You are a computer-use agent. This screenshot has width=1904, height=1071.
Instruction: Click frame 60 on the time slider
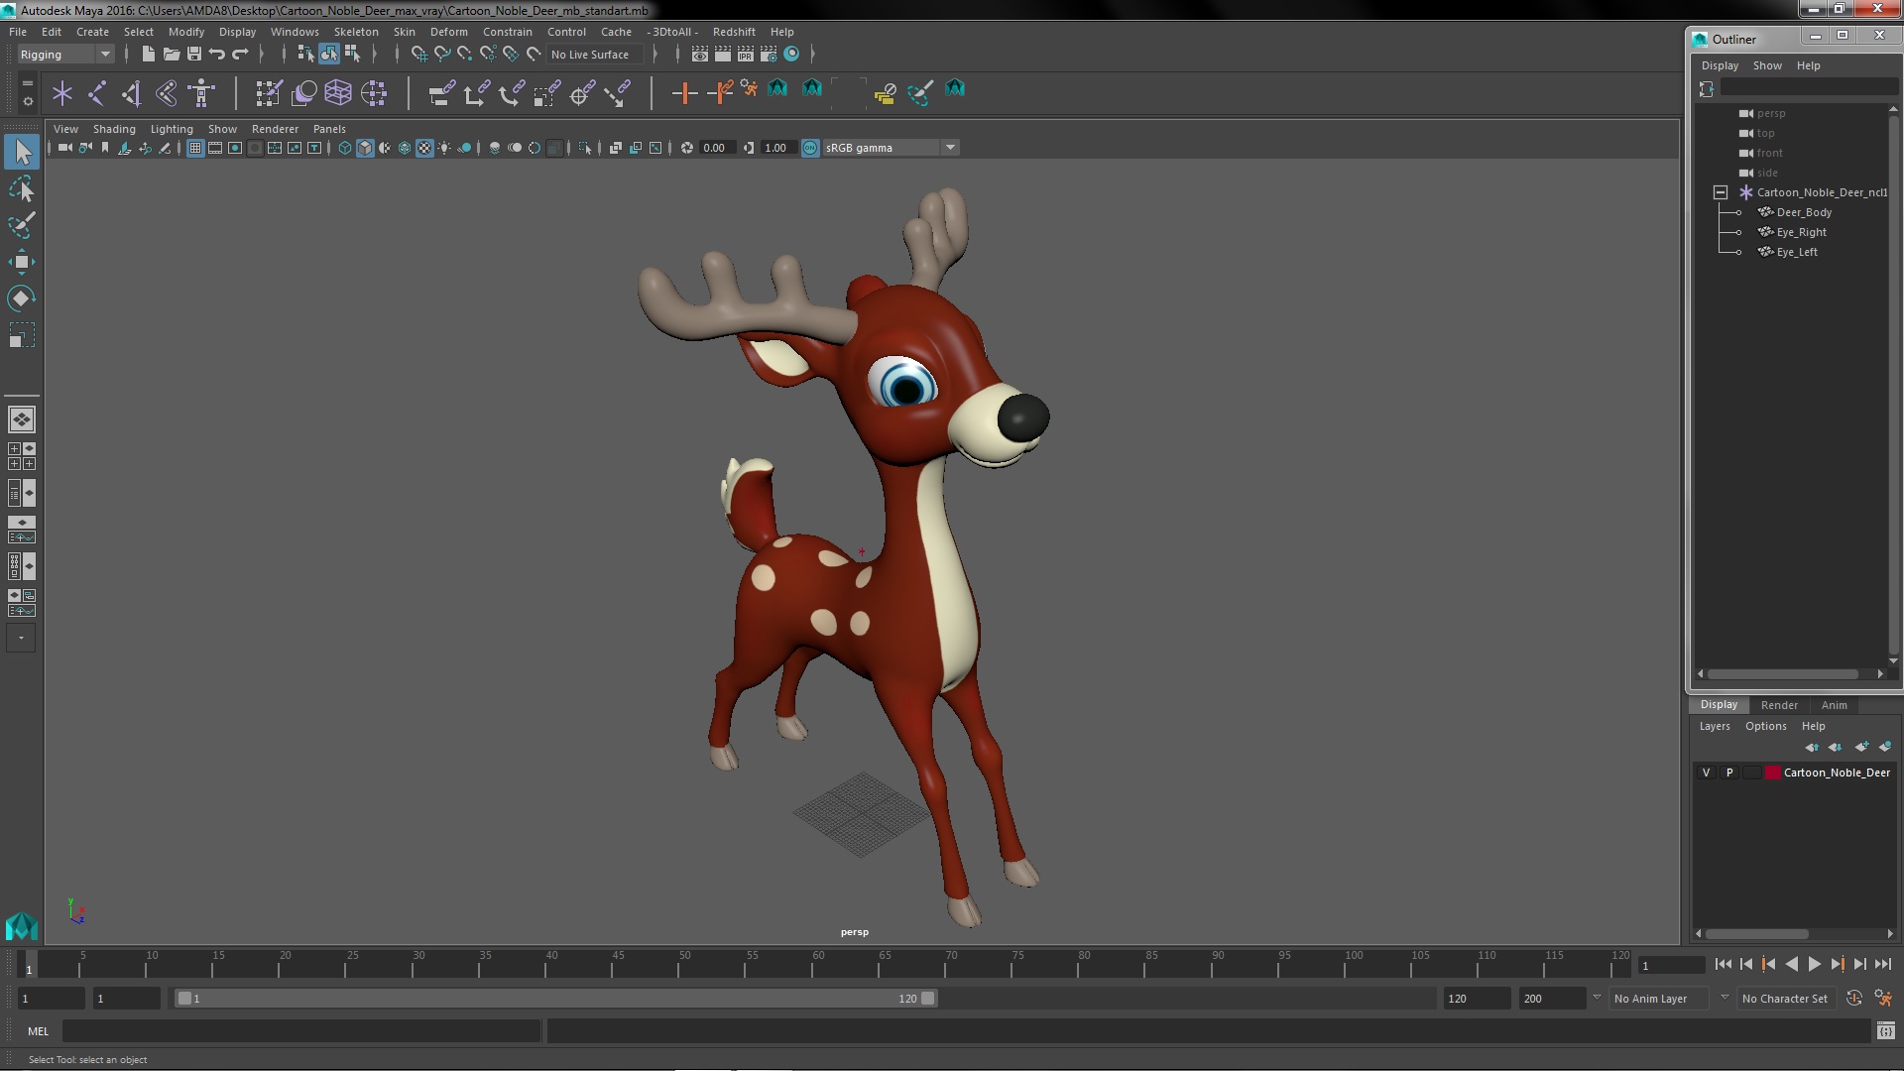(818, 964)
